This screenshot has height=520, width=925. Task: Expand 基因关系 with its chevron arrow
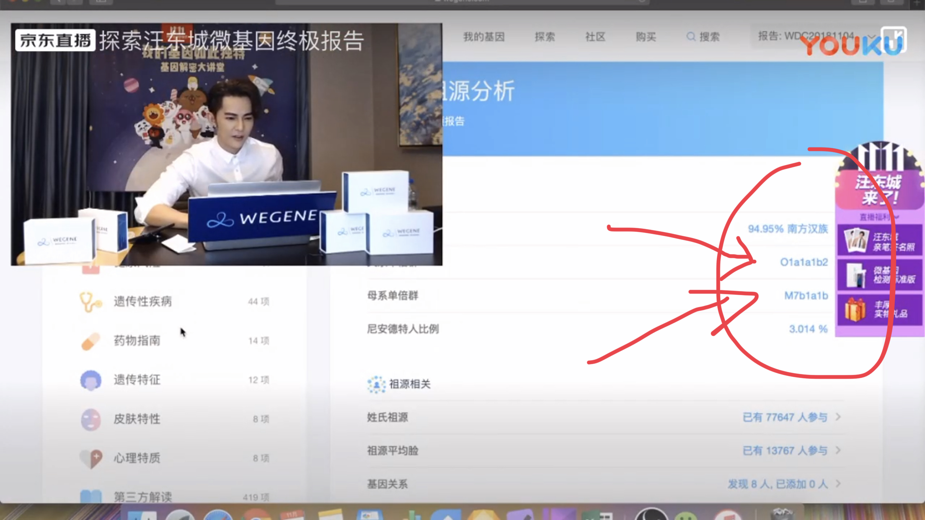click(838, 484)
